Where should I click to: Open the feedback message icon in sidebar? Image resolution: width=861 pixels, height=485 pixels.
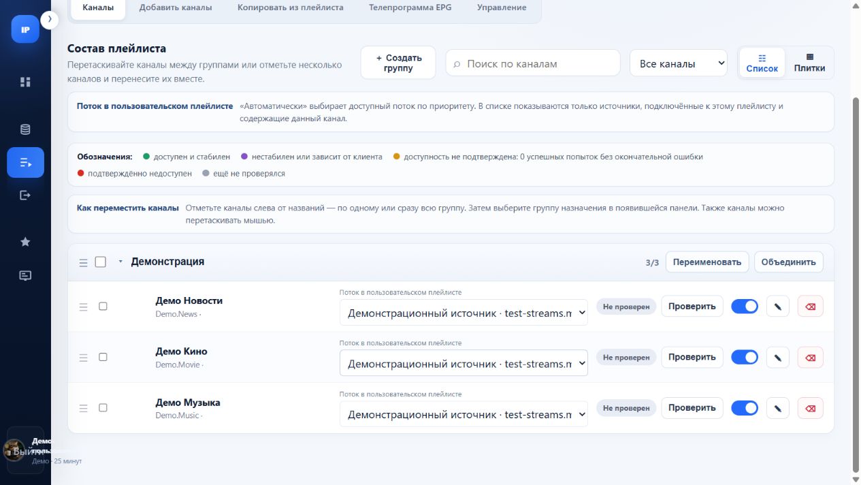[25, 276]
